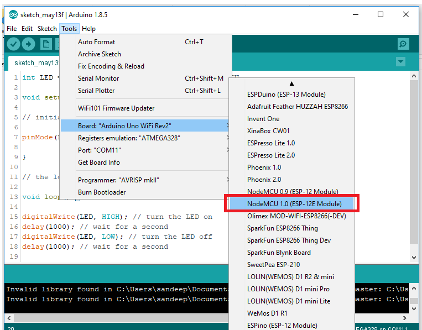Click the editor vertical scrollbar thumb
This screenshot has width=422, height=330.
[414, 162]
